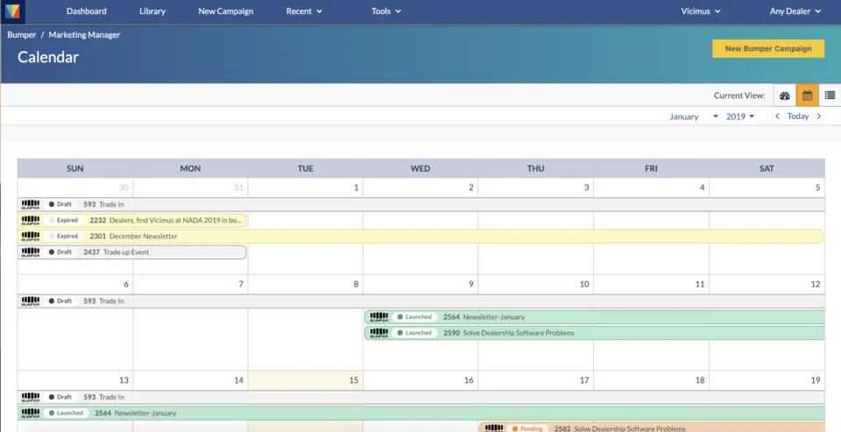841x432 pixels.
Task: Click the WED column header
Action: pyautogui.click(x=420, y=168)
